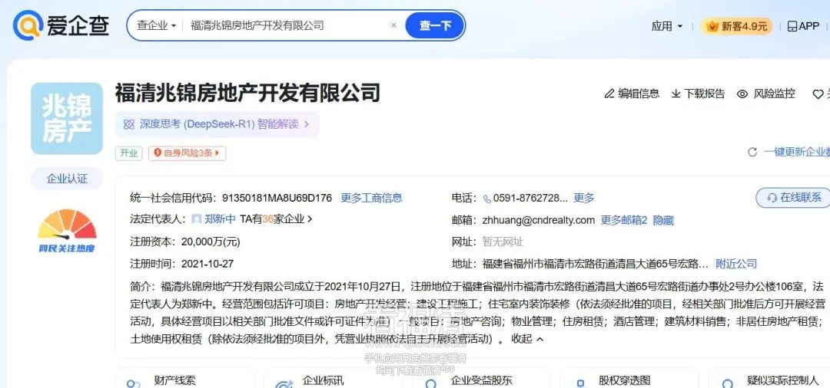The height and width of the screenshot is (388, 830).
Task: Click inside the company name search field
Action: (284, 25)
